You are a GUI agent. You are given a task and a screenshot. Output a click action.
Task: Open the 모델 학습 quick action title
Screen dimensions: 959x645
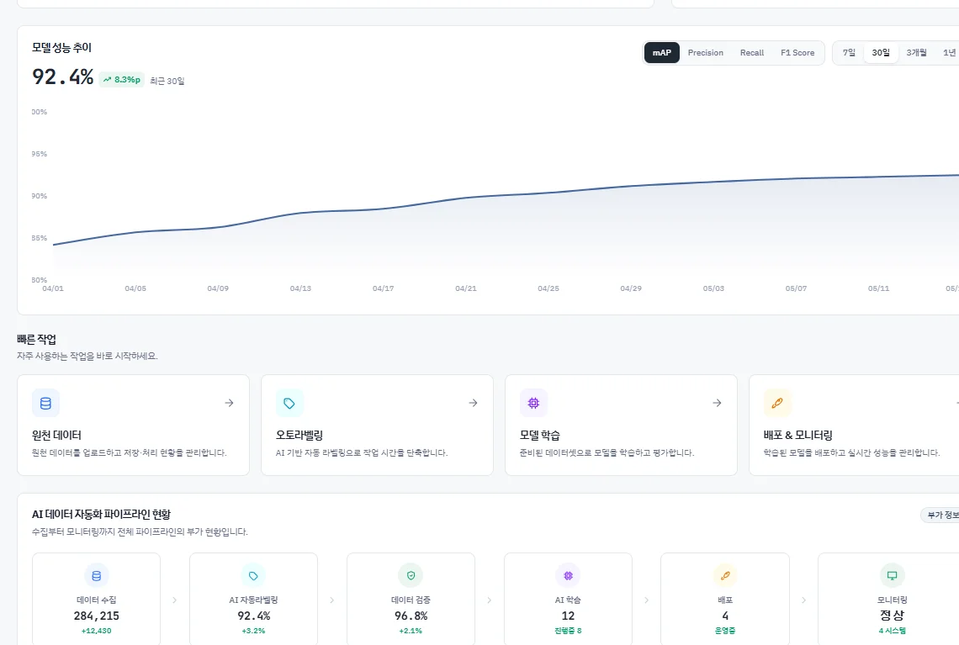(540, 436)
